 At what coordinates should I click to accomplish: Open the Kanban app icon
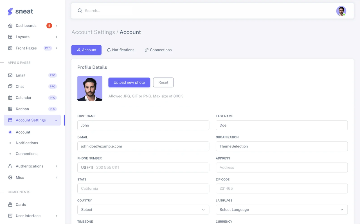10,109
